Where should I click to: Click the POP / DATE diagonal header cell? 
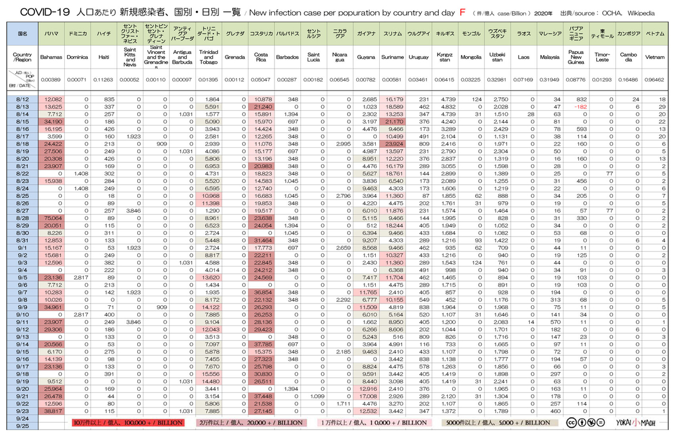(x=22, y=80)
